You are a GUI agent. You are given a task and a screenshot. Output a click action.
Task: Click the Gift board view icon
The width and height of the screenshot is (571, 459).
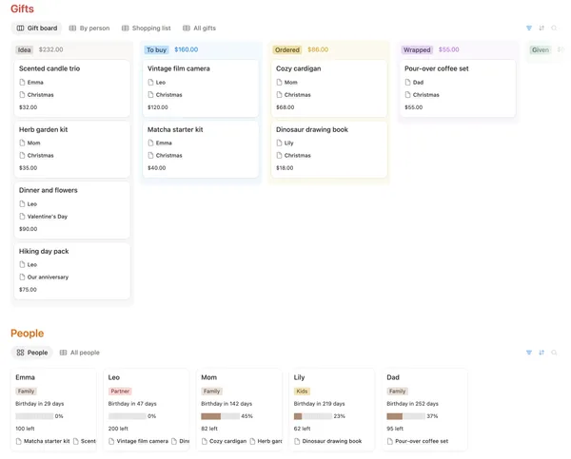(x=20, y=28)
